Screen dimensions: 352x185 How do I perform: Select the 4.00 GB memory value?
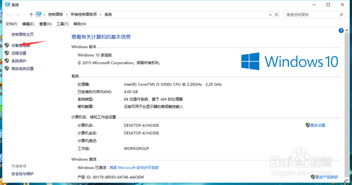[131, 92]
